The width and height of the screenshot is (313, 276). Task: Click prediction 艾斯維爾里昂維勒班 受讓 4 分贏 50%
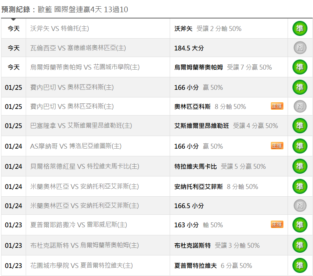tap(226, 126)
